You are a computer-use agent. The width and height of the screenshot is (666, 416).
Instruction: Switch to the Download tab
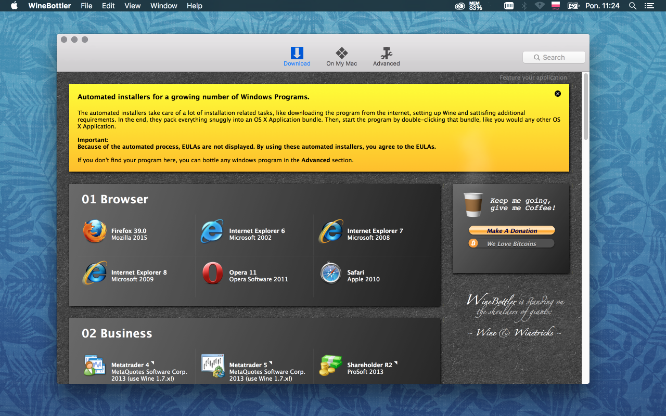coord(297,56)
